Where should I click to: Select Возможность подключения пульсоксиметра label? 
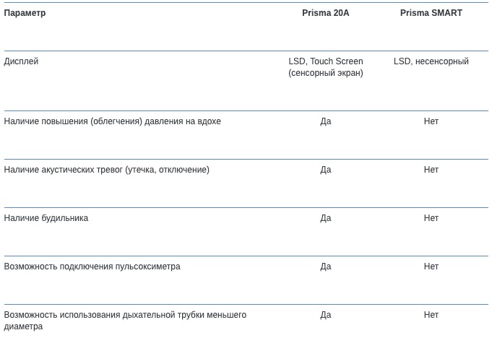point(92,266)
